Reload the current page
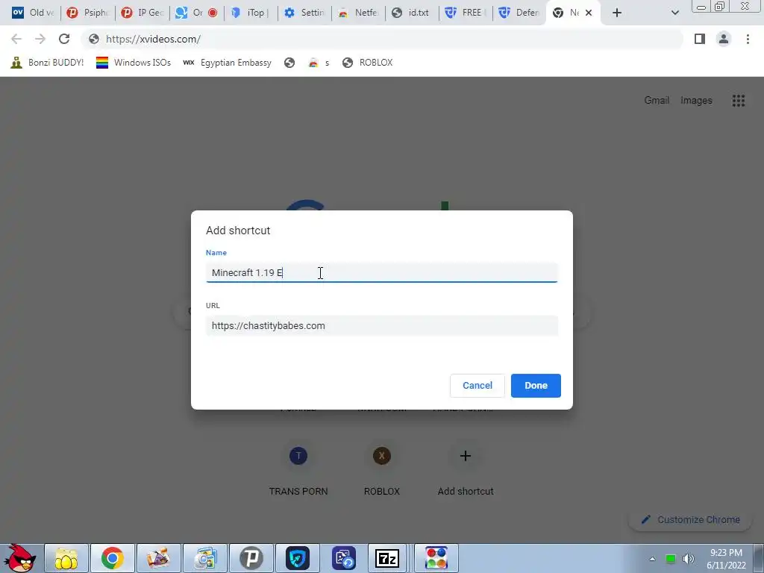Image resolution: width=764 pixels, height=573 pixels. 64,39
